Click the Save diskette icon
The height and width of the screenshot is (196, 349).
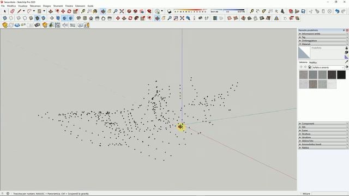point(303,11)
